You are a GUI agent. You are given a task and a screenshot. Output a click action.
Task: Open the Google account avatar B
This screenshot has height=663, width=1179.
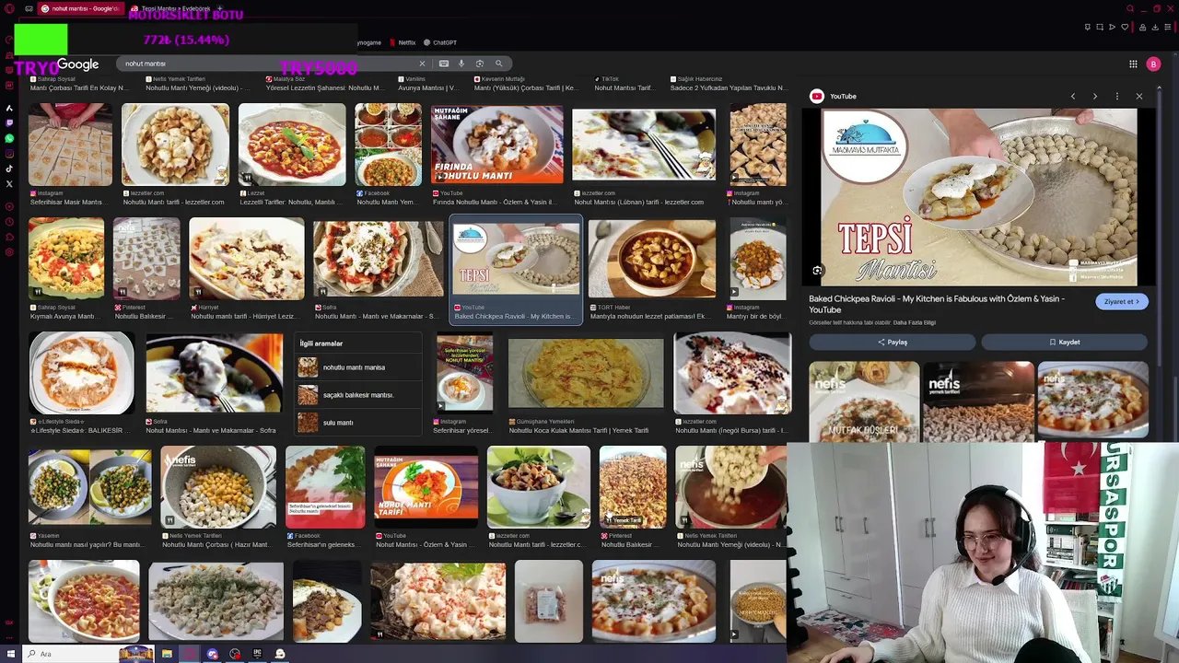(1153, 64)
